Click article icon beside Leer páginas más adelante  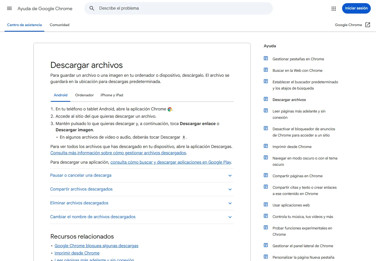(266, 110)
